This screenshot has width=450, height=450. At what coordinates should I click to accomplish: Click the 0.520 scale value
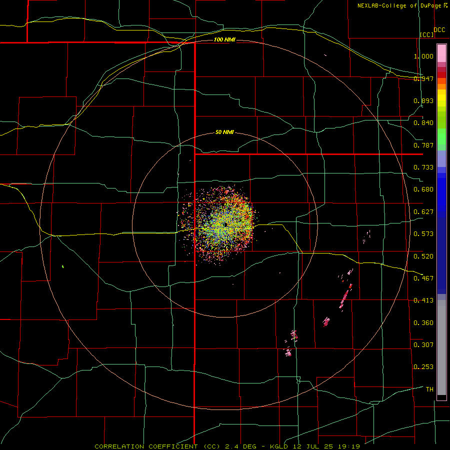click(x=423, y=256)
